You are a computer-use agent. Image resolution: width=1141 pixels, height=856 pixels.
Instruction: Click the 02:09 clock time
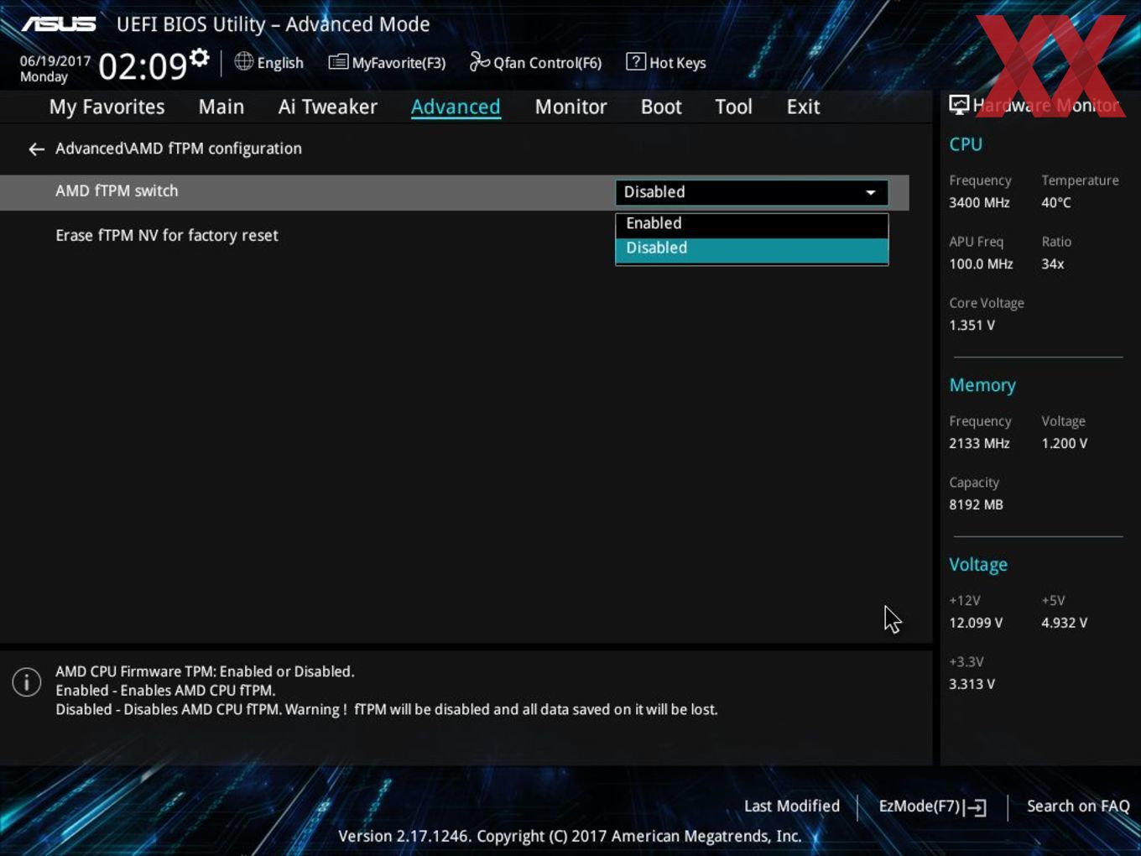(x=143, y=66)
